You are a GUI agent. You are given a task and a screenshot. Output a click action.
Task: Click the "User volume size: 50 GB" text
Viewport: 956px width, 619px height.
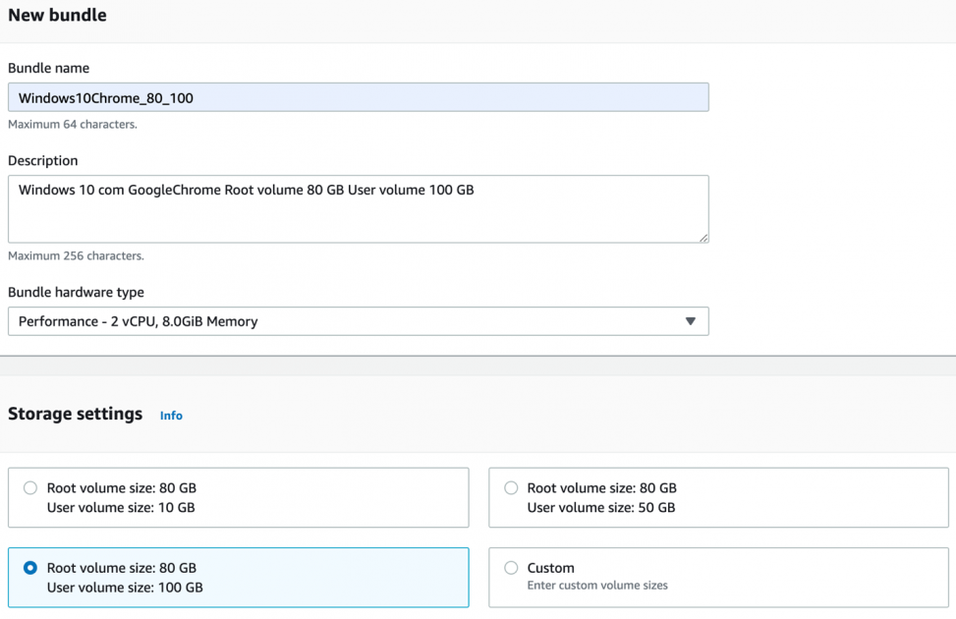pos(601,508)
